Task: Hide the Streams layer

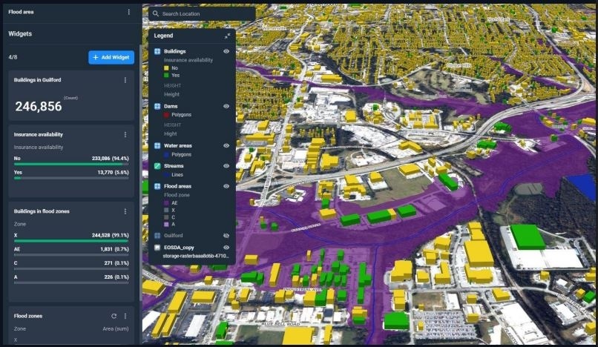Action: click(226, 166)
